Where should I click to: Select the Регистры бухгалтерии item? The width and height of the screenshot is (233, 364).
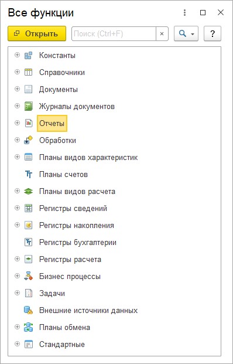(78, 242)
